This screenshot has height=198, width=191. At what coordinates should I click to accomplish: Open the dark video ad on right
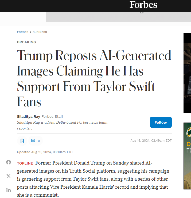click(x=187, y=73)
